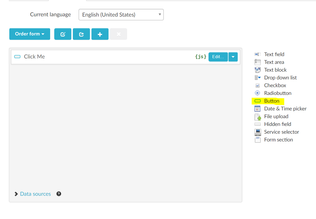Click the edit form toolbar icon
Image resolution: width=316 pixels, height=219 pixels.
click(63, 34)
